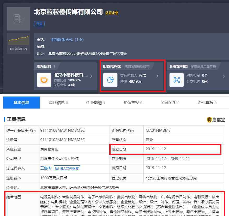
Task: Select 营业期限 value 2019-11-12 - 2049-11-11
Action: [168, 158]
